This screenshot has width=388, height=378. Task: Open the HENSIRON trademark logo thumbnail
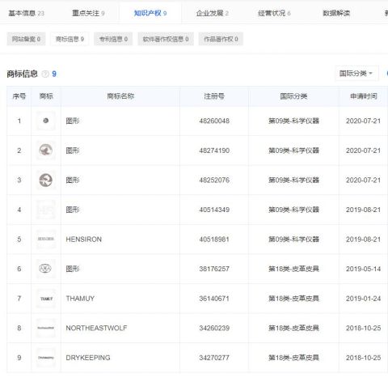point(46,239)
